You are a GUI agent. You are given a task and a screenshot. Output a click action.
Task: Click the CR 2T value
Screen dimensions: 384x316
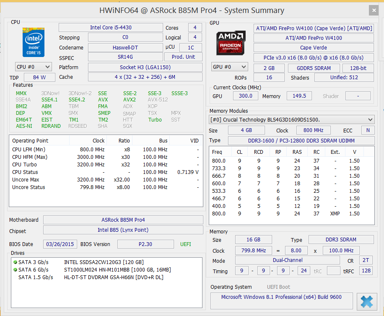pyautogui.click(x=366, y=260)
